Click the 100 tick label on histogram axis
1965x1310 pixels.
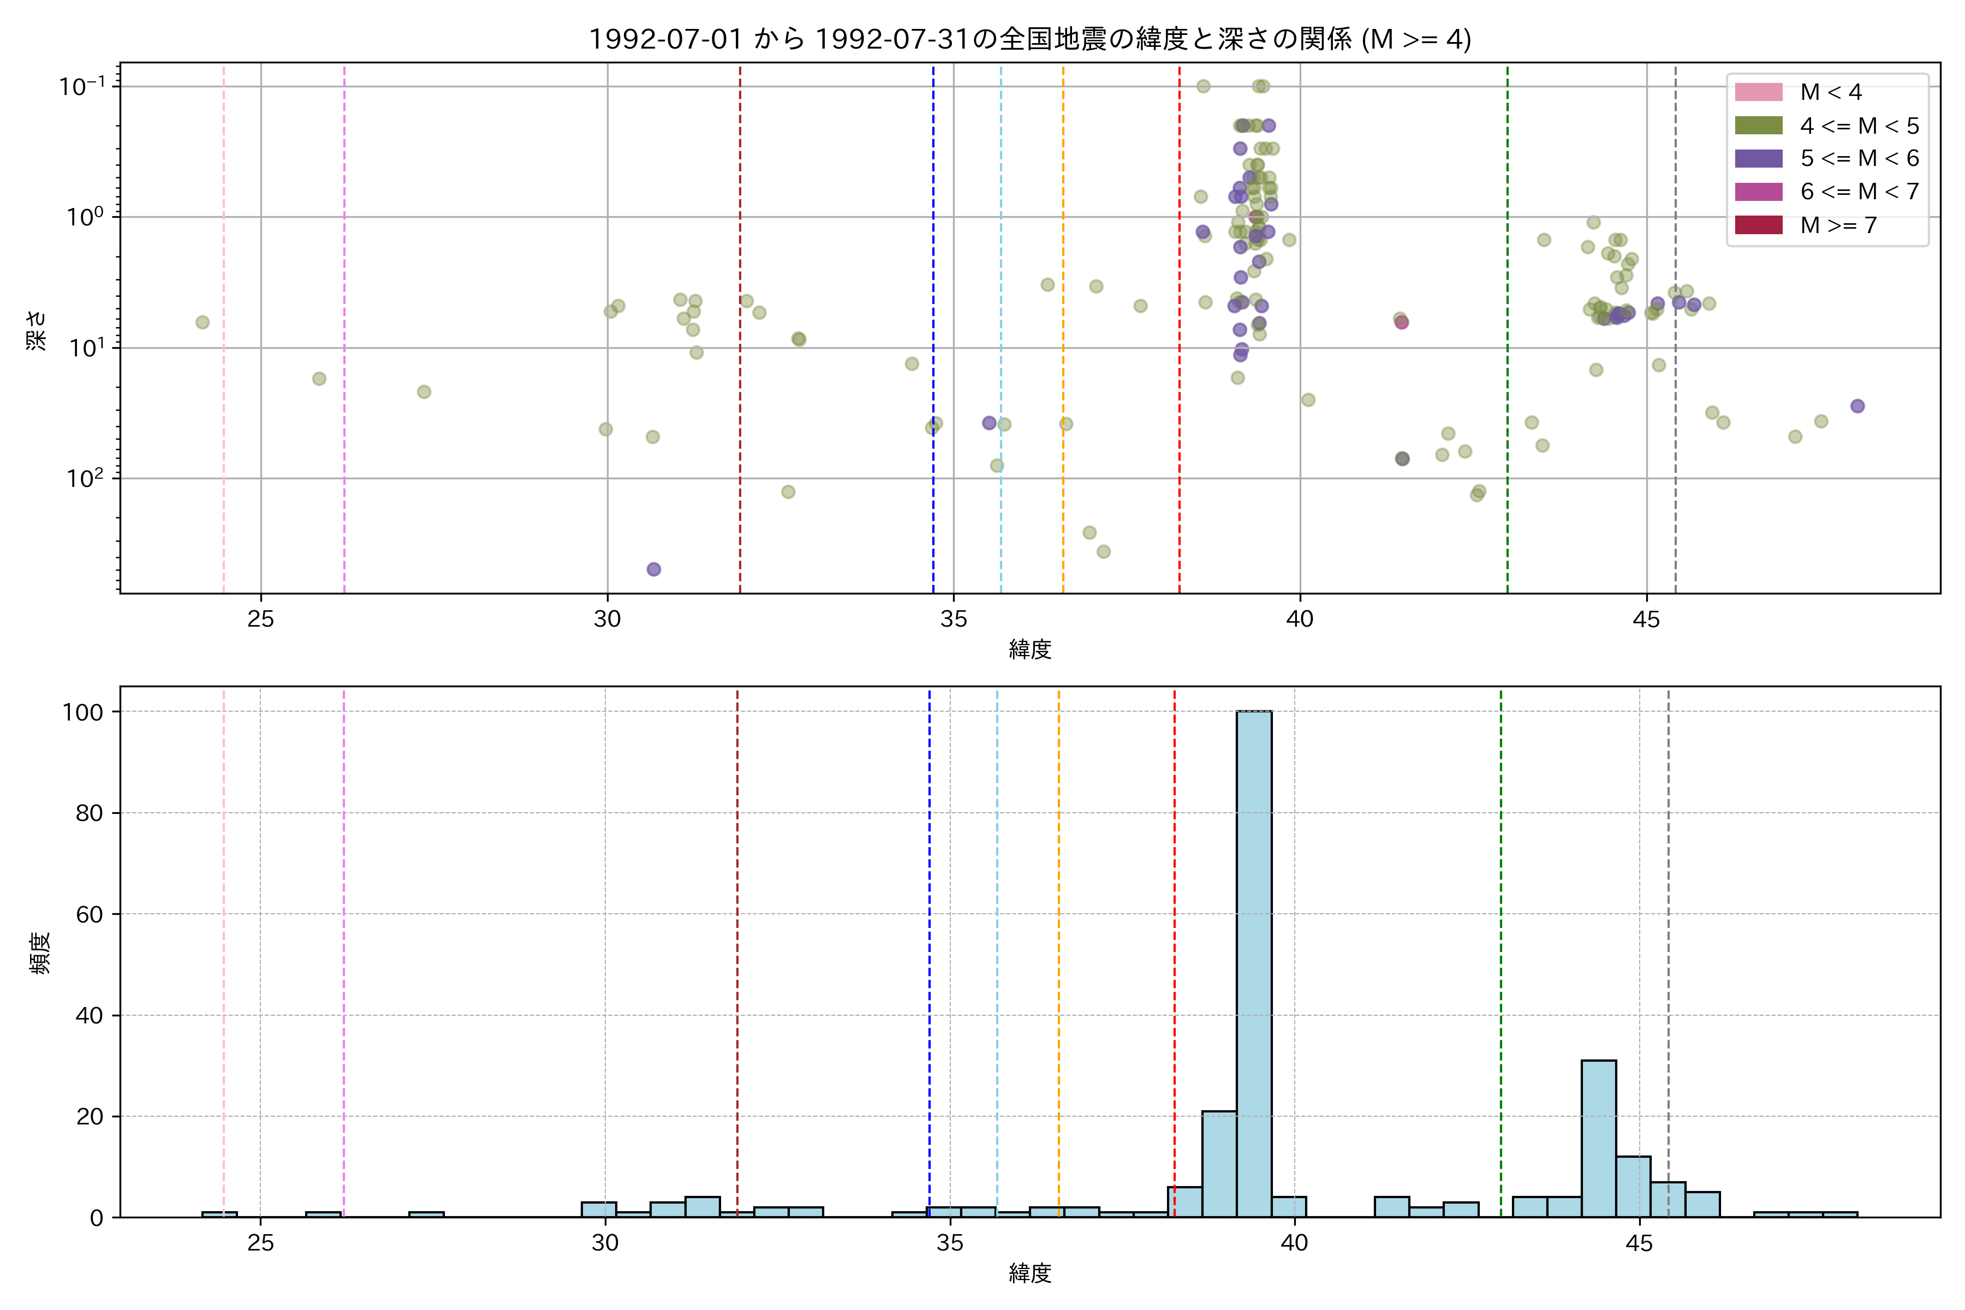pyautogui.click(x=83, y=712)
